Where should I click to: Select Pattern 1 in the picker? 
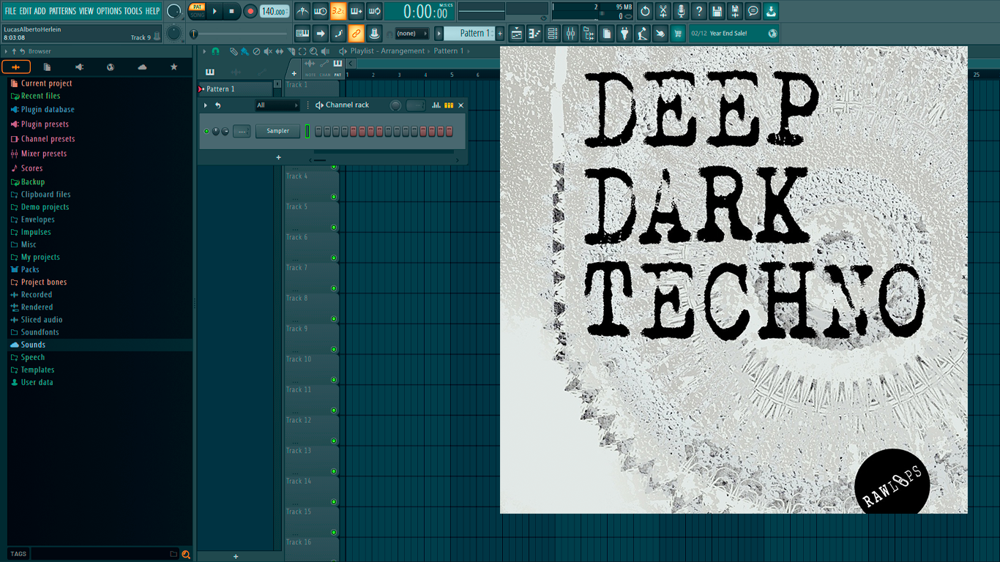[236, 89]
